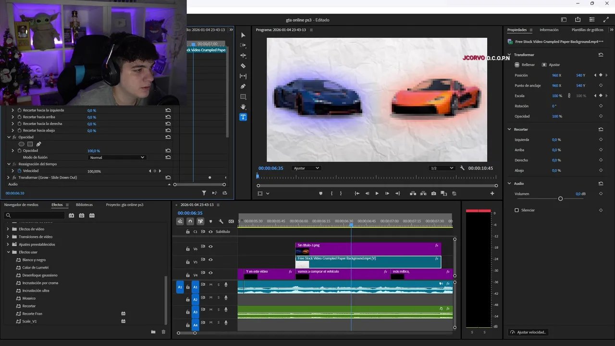Select the Type text tool
Screen dimensions: 615x346
point(243,117)
